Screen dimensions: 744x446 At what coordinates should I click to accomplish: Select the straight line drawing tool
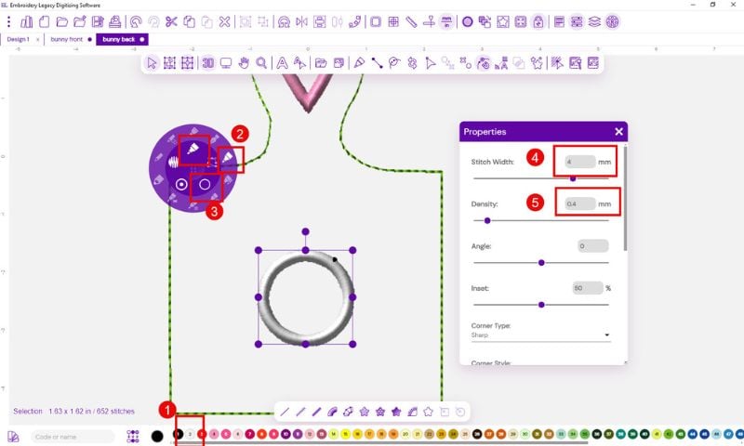[x=285, y=411]
